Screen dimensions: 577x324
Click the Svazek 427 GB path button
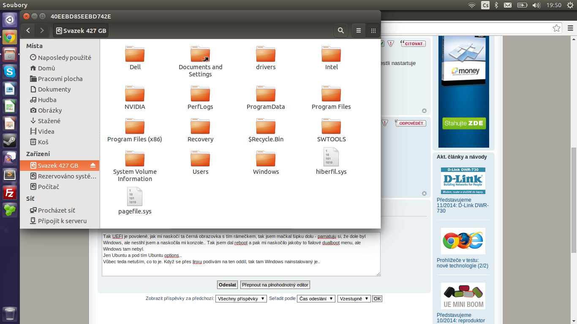click(81, 30)
